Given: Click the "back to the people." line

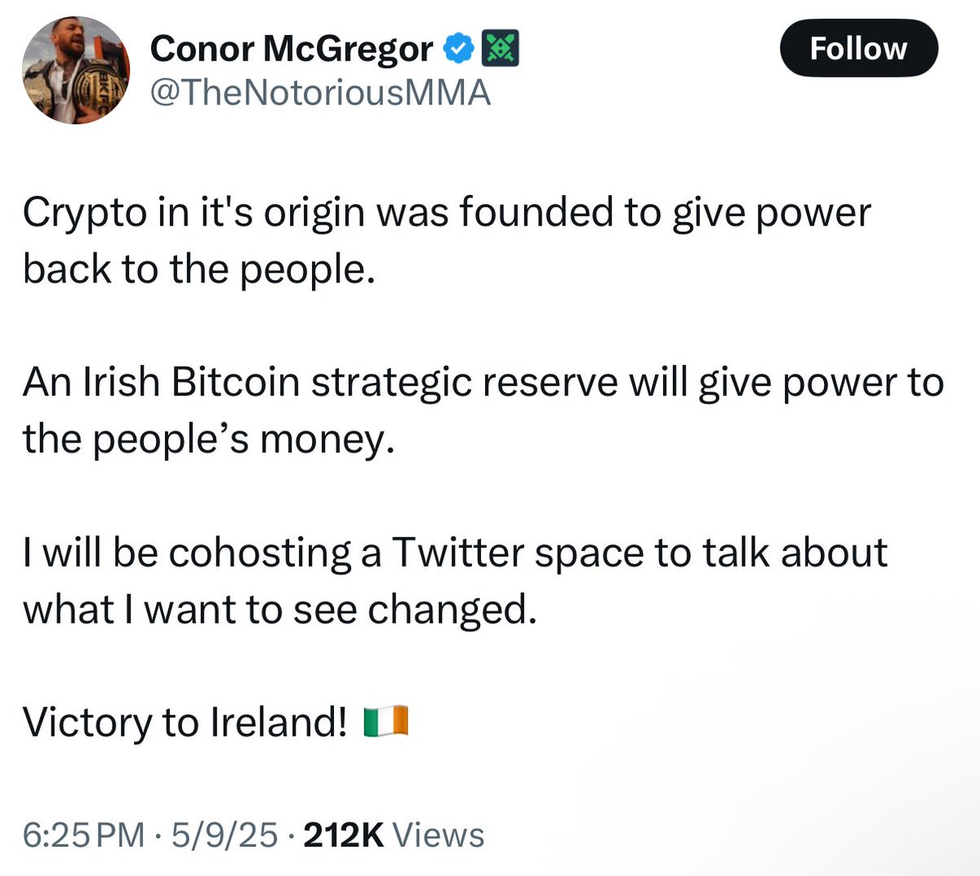Looking at the screenshot, I should (x=198, y=269).
